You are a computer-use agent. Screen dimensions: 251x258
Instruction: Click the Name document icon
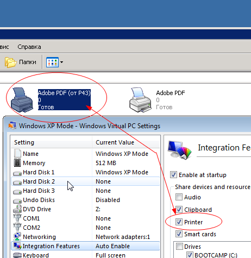pos(17,153)
